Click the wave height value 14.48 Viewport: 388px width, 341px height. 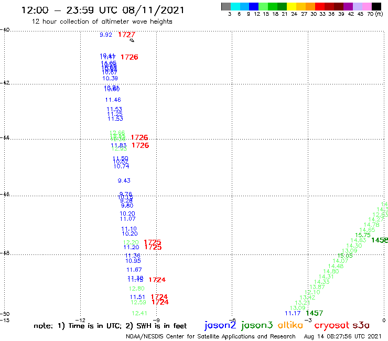[336, 266]
